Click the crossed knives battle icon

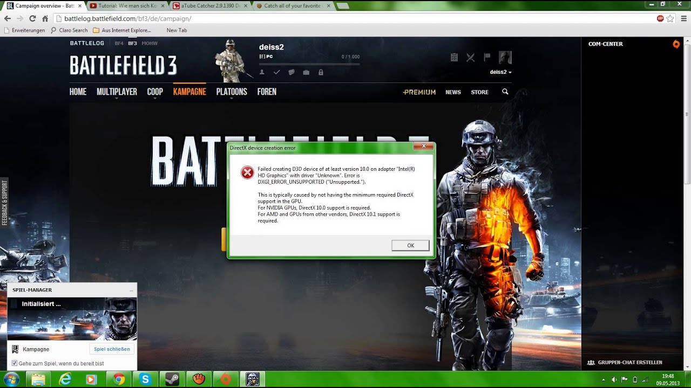471,57
